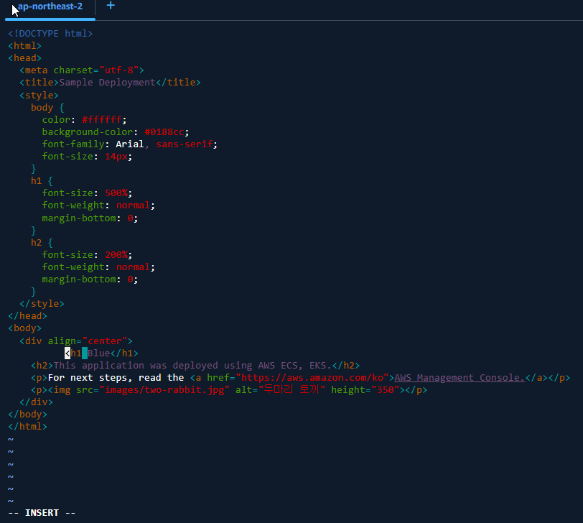583x523 pixels.
Task: Click the Sample Deployment title text
Action: coord(107,82)
